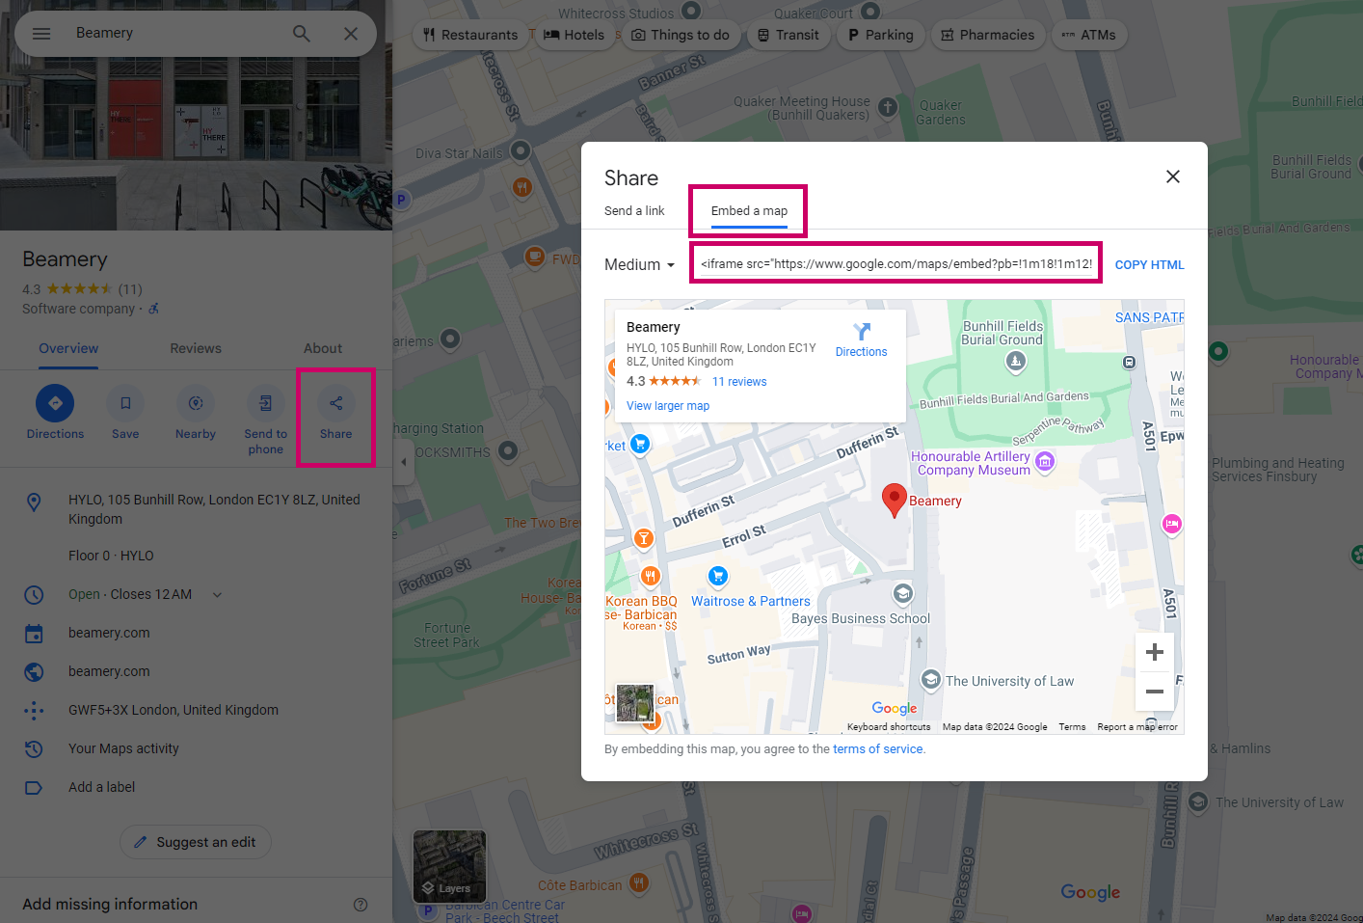Screen dimensions: 1363x923
Task: Click the plus code dots icon
Action: point(34,711)
